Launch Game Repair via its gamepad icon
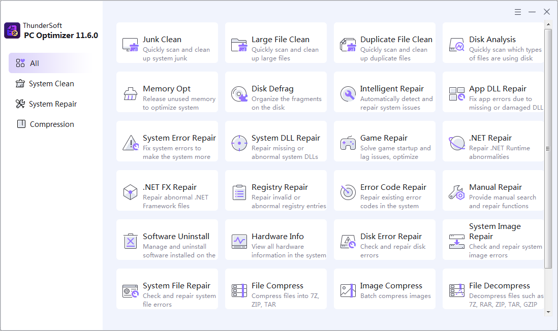 coord(348,143)
